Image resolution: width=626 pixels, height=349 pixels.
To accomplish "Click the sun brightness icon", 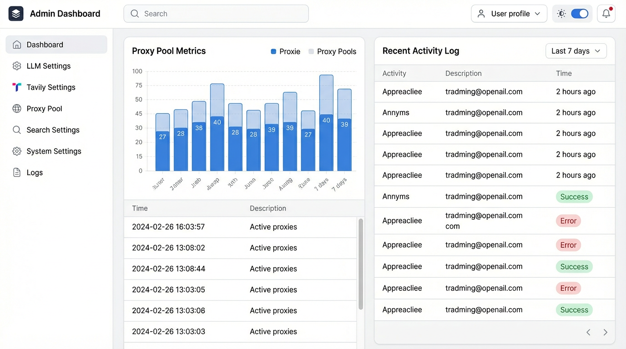I will tap(561, 14).
